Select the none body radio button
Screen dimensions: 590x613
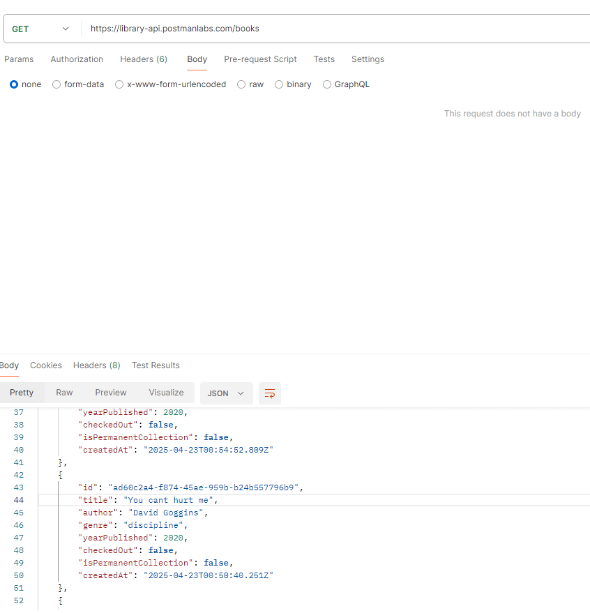[14, 84]
